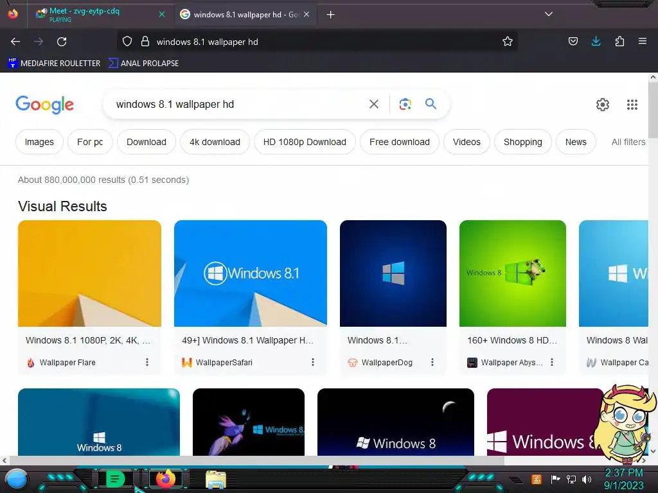Screen dimensions: 658x493
Task: Open the 49+] Windows 8.1 Wallpaper link
Action: (247, 340)
